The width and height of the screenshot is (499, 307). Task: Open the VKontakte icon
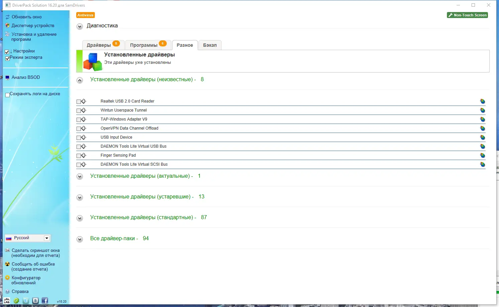tap(35, 301)
